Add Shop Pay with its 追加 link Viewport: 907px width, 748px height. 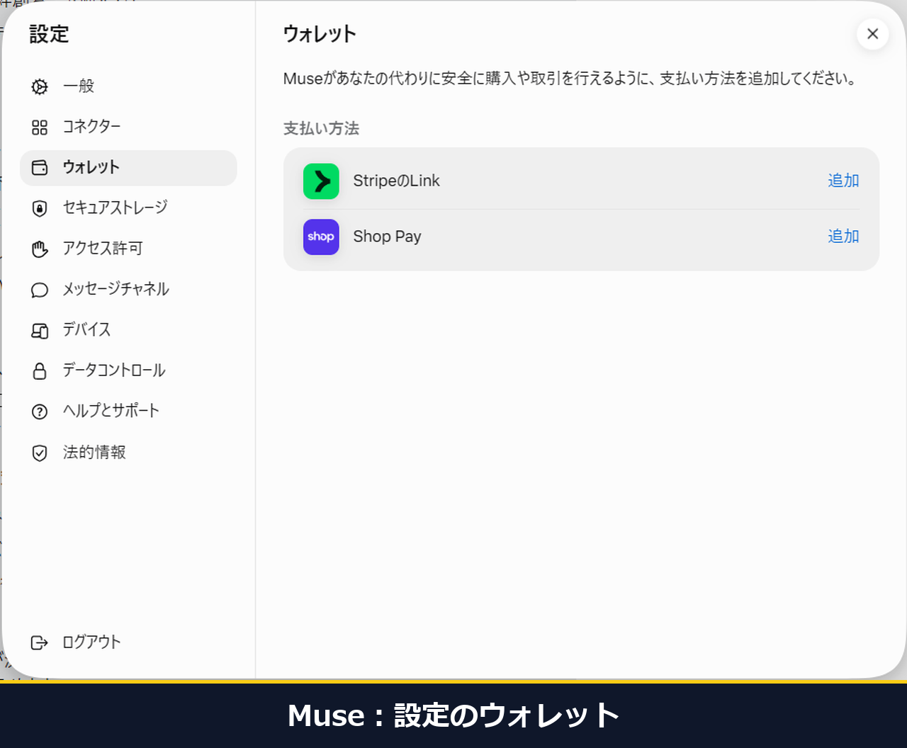click(x=843, y=237)
